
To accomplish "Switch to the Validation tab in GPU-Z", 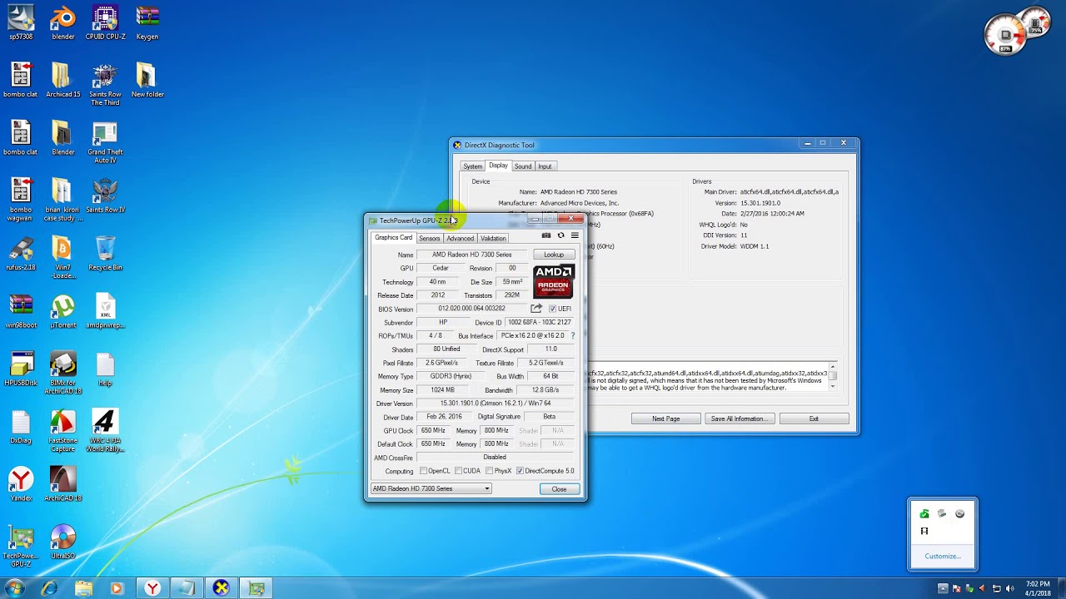I will point(493,239).
